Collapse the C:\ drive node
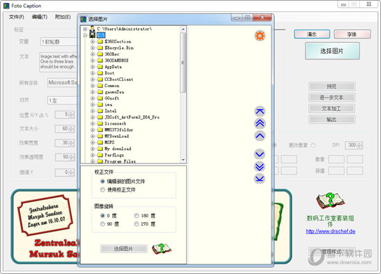This screenshot has width=381, height=274. (85, 35)
